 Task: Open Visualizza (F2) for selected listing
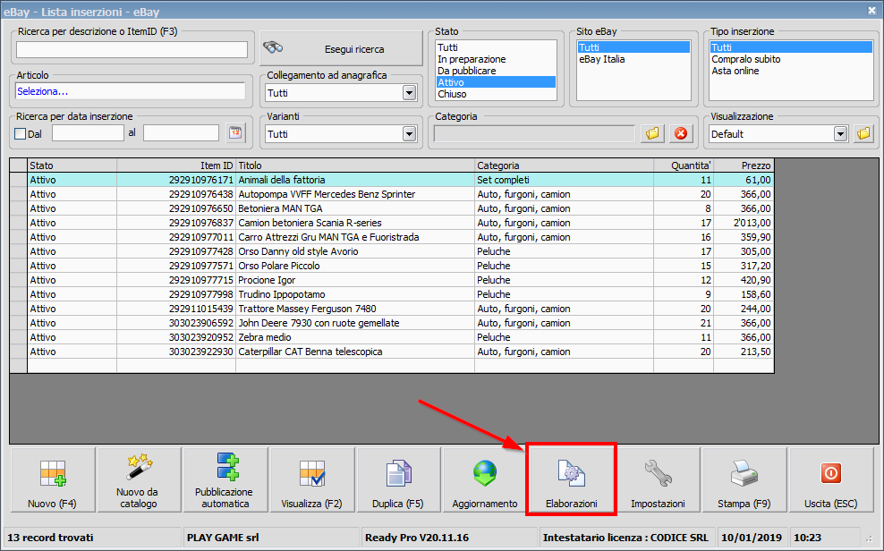click(311, 480)
